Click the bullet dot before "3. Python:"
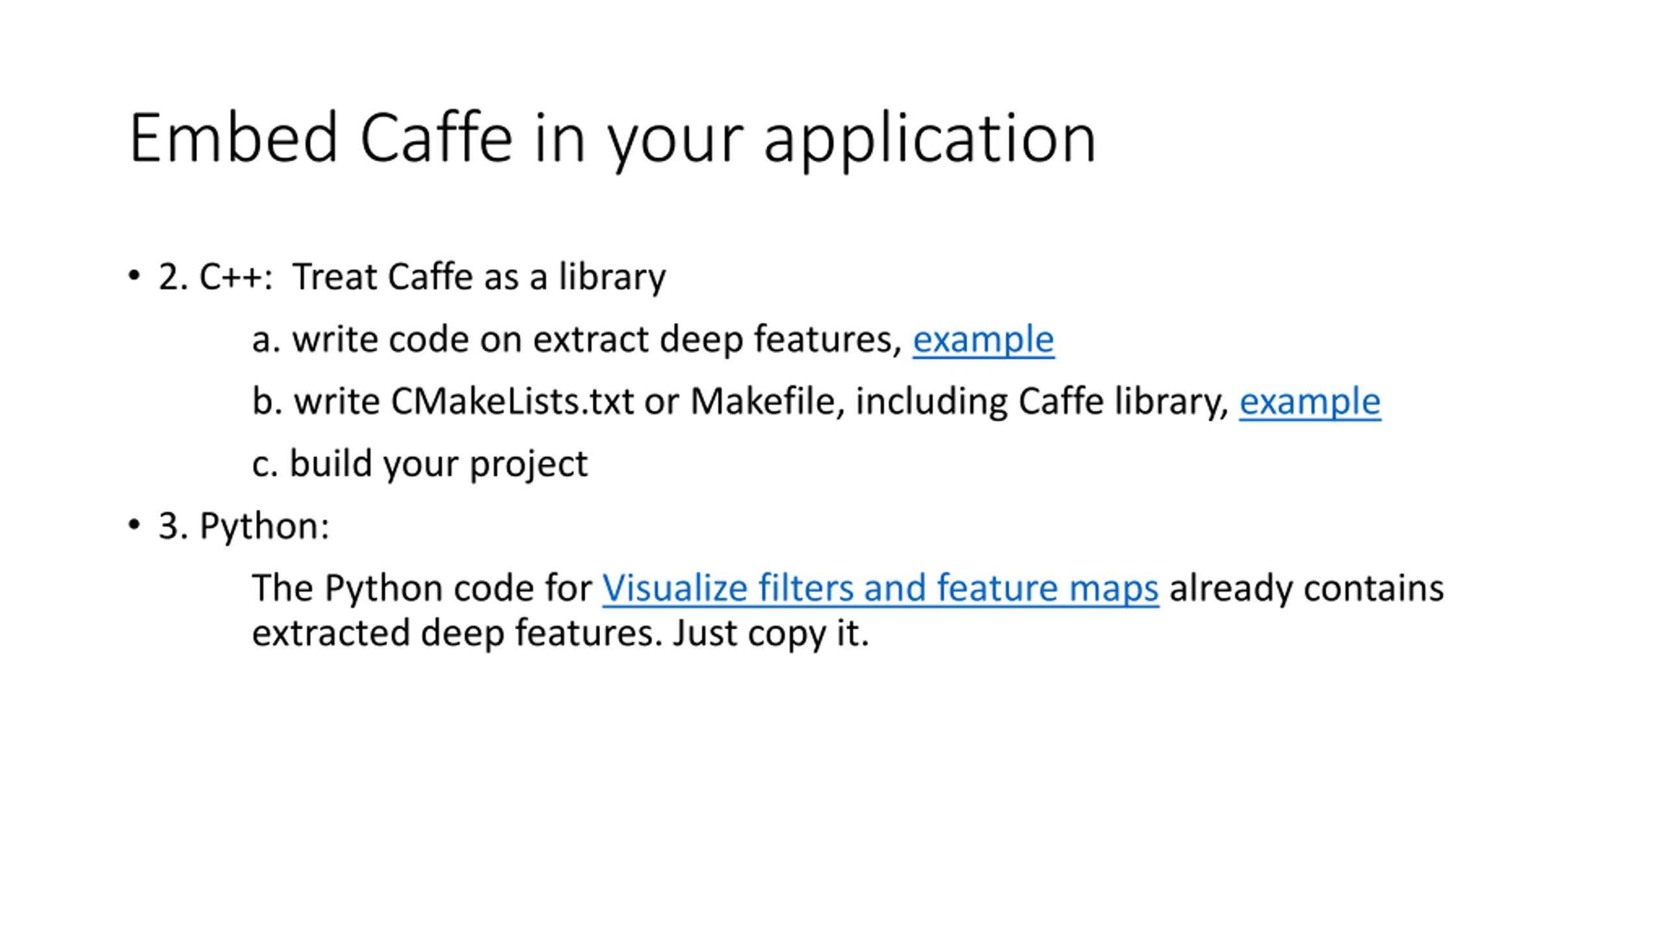The width and height of the screenshot is (1664, 936). [135, 525]
